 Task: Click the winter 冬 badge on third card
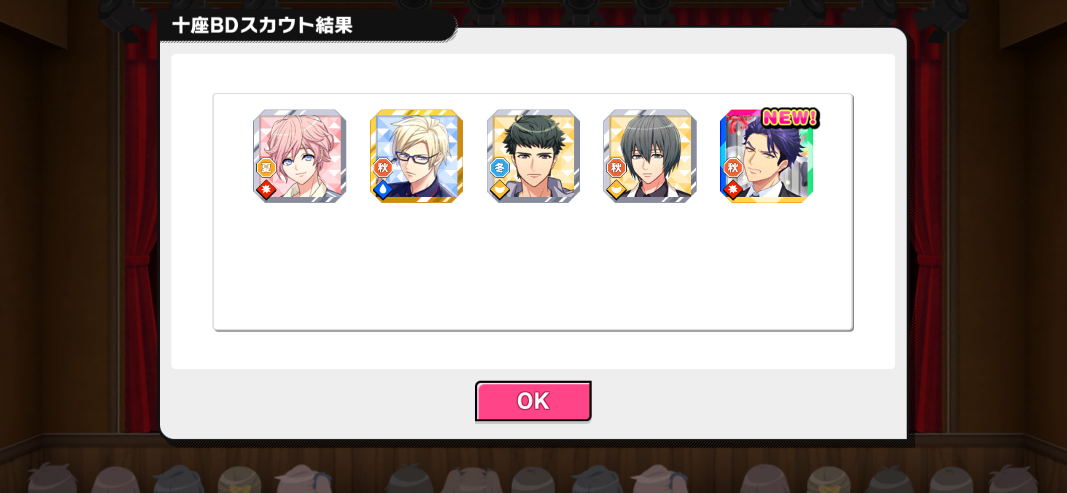coord(500,168)
